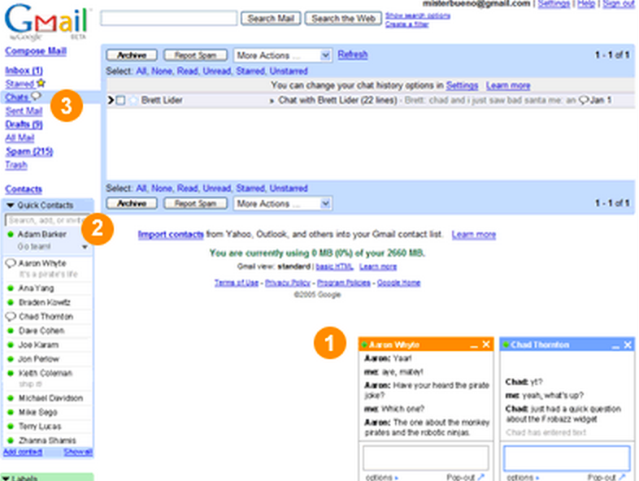Click the arrow marker on Brett Lider row
The height and width of the screenshot is (481, 639).
coord(110,100)
